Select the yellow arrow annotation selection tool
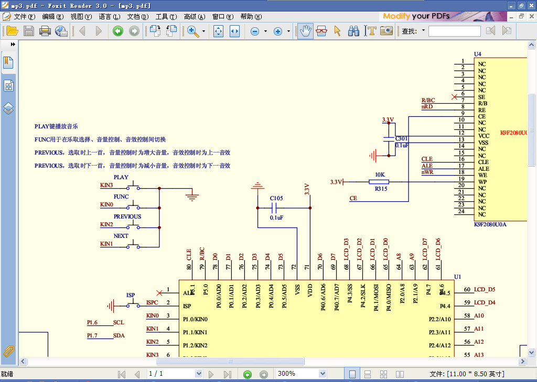The height and width of the screenshot is (382, 537). point(337,31)
